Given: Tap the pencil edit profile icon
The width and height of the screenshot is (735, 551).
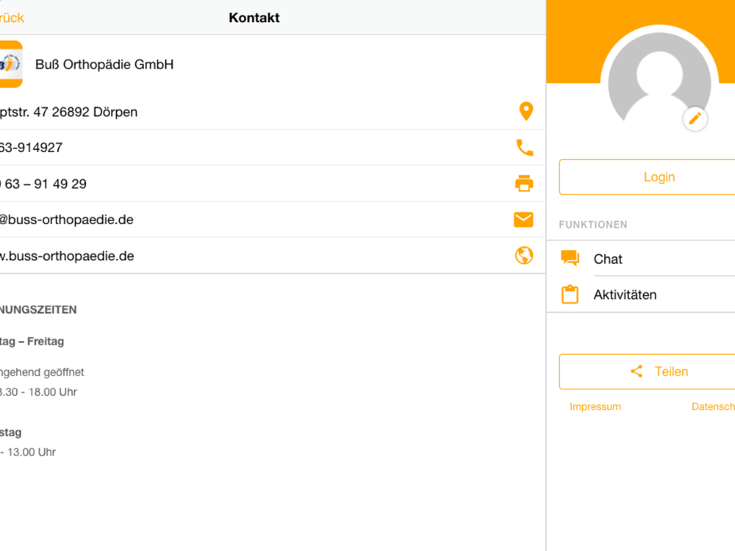Looking at the screenshot, I should (x=695, y=118).
